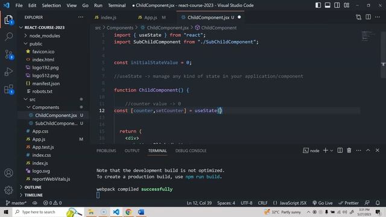Image resolution: width=386 pixels, height=217 pixels.
Task: Open changes compare icon in editor toolbar
Action: point(358,17)
